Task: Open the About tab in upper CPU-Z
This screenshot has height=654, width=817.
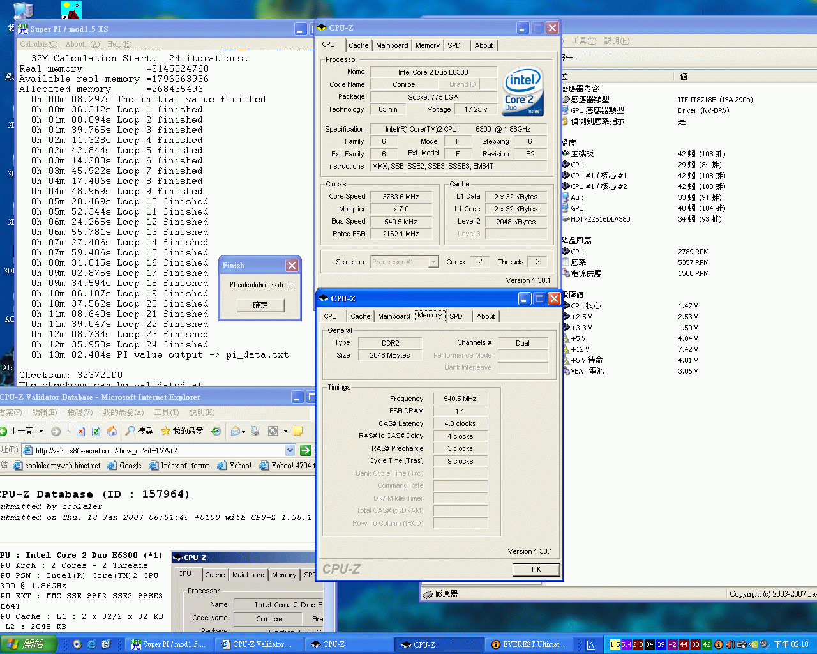Action: coord(484,45)
